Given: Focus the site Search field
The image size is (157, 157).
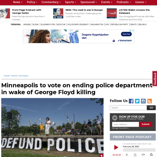Looking at the screenshot, I should tap(128, 108).
